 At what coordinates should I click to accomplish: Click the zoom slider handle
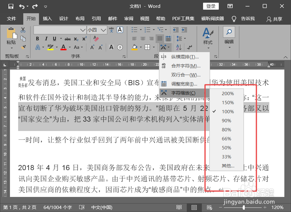243,207
